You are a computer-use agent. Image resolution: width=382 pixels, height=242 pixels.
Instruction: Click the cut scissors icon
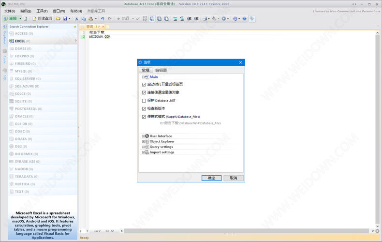click(76, 18)
